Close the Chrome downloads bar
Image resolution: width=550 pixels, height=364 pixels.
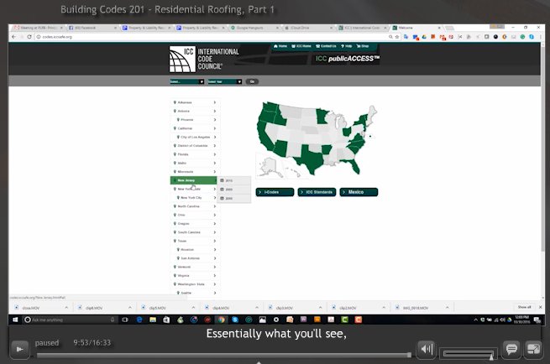(x=540, y=307)
